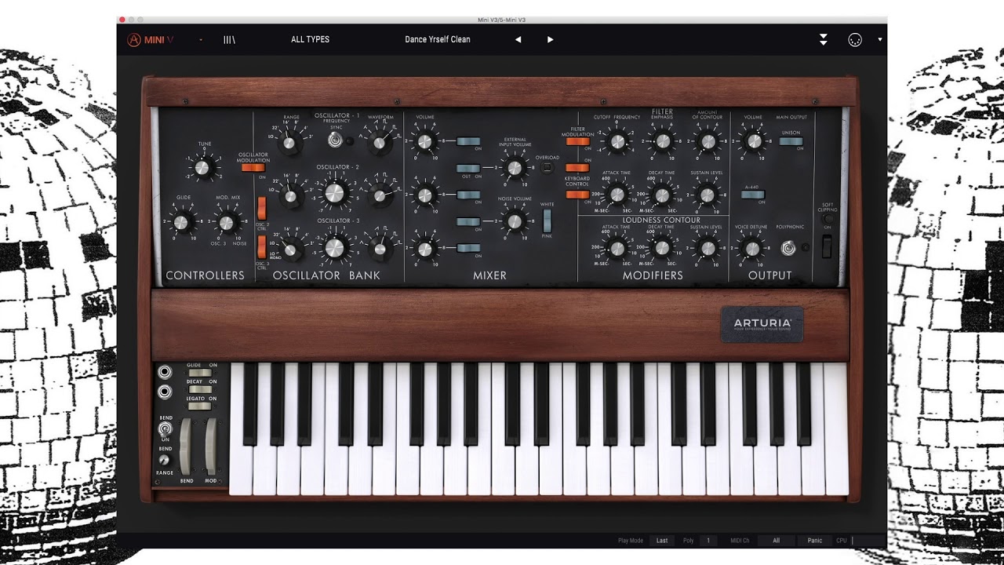Screen dimensions: 1004x565
Task: Toggle the Noise On switch
Action: 468,222
